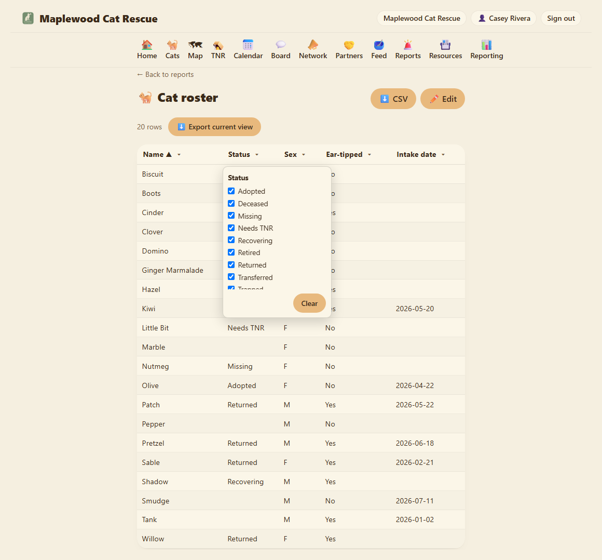The width and height of the screenshot is (602, 560).
Task: Sort by the Ear-tipped column header
Action: click(x=344, y=154)
